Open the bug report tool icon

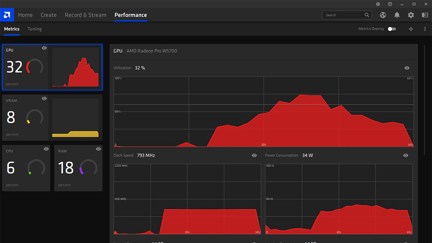click(378, 4)
